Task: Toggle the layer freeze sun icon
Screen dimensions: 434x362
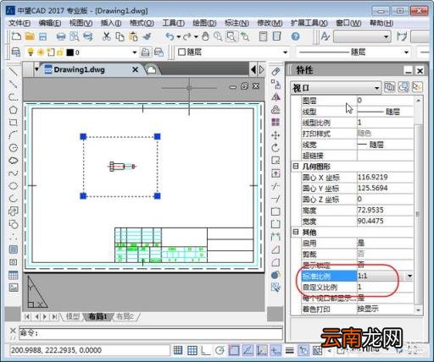Action: pyautogui.click(x=41, y=52)
